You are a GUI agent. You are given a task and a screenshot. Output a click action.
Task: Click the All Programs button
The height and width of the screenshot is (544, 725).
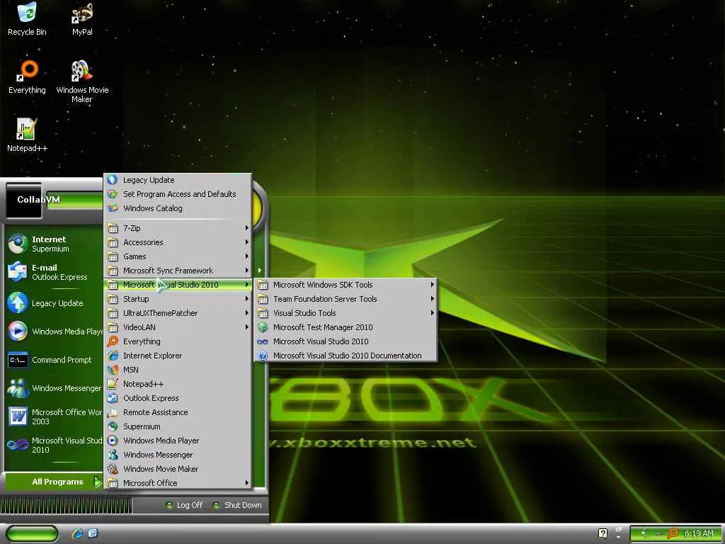click(53, 482)
